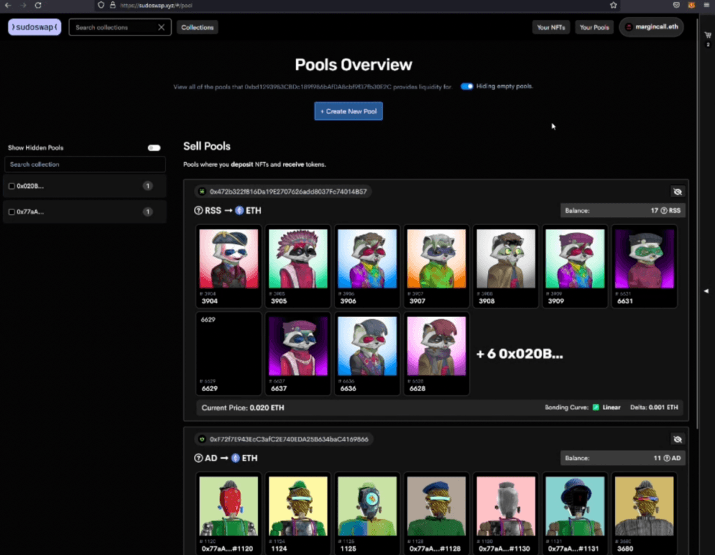Open Your Pools page
Viewport: 715px width, 555px height.
coord(594,27)
